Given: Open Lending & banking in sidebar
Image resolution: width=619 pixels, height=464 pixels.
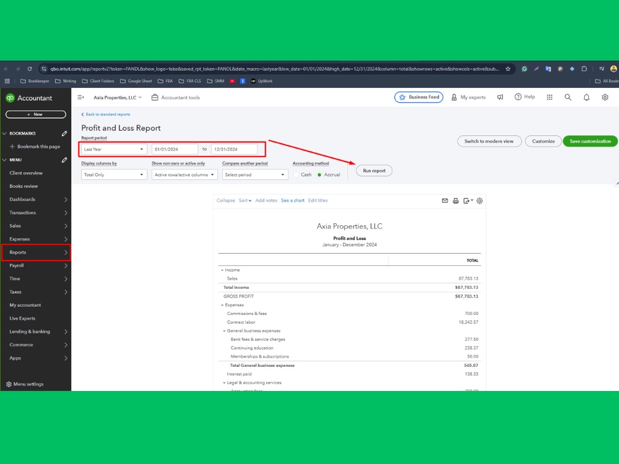Looking at the screenshot, I should tap(36, 332).
